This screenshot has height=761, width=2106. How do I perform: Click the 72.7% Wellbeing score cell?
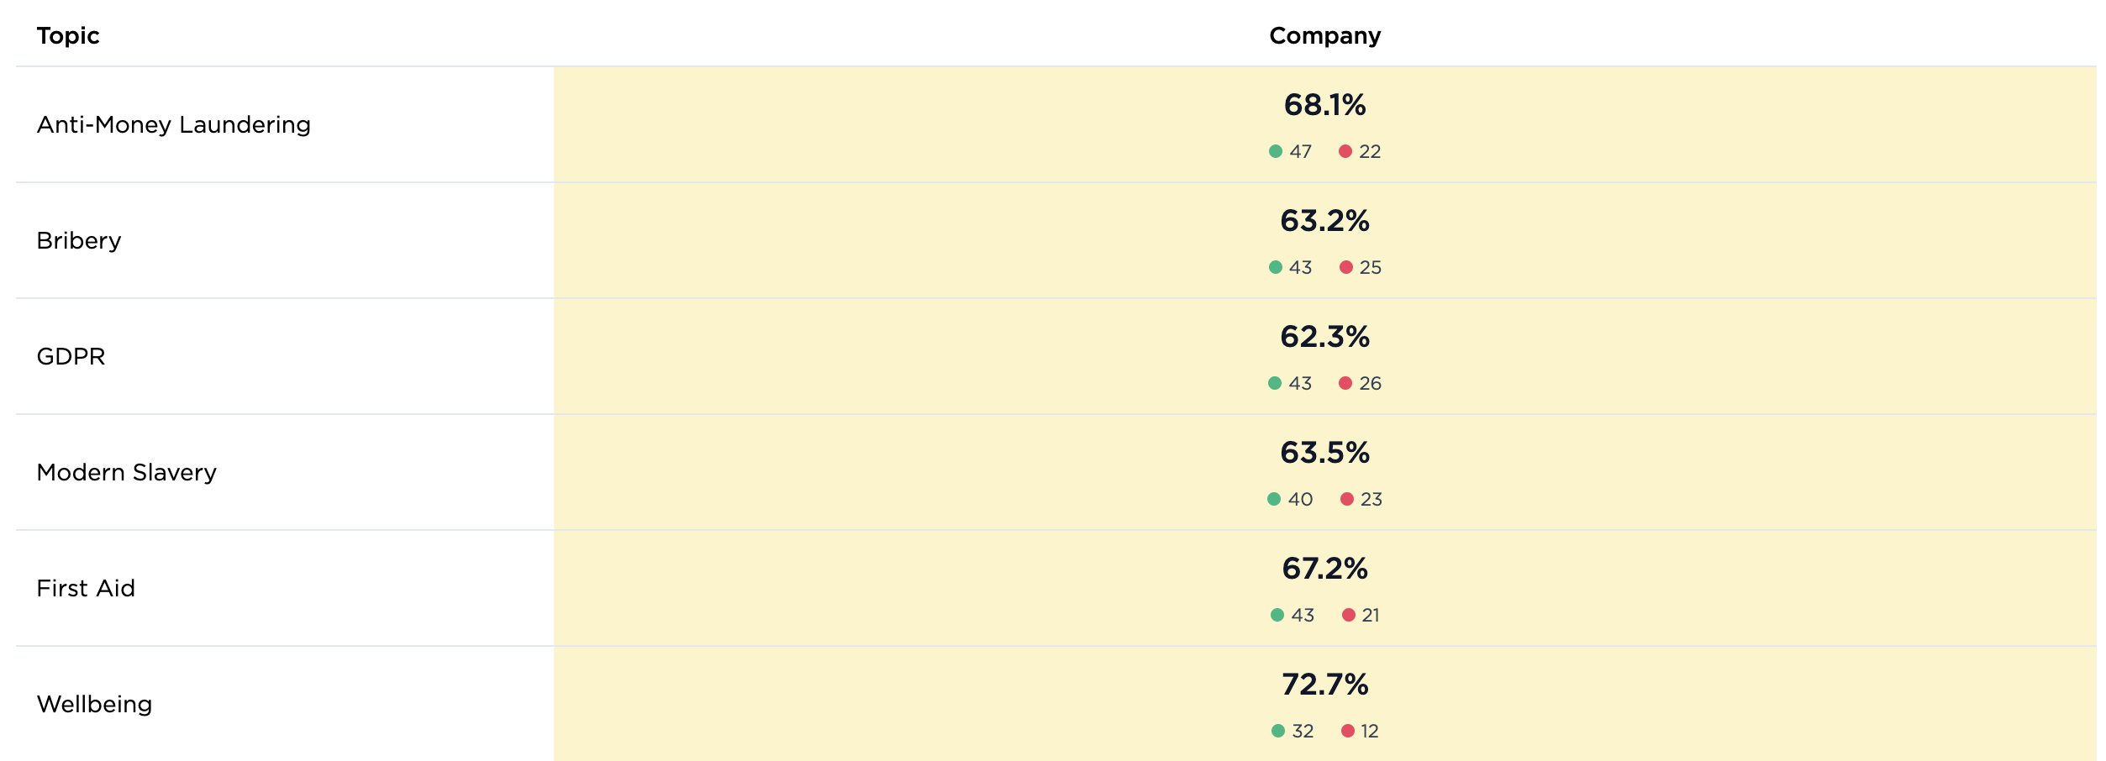coord(1324,685)
